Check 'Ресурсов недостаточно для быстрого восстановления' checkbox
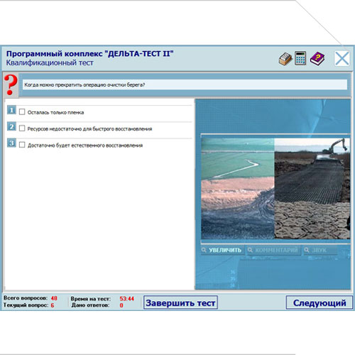The image size is (355, 355). 22,129
